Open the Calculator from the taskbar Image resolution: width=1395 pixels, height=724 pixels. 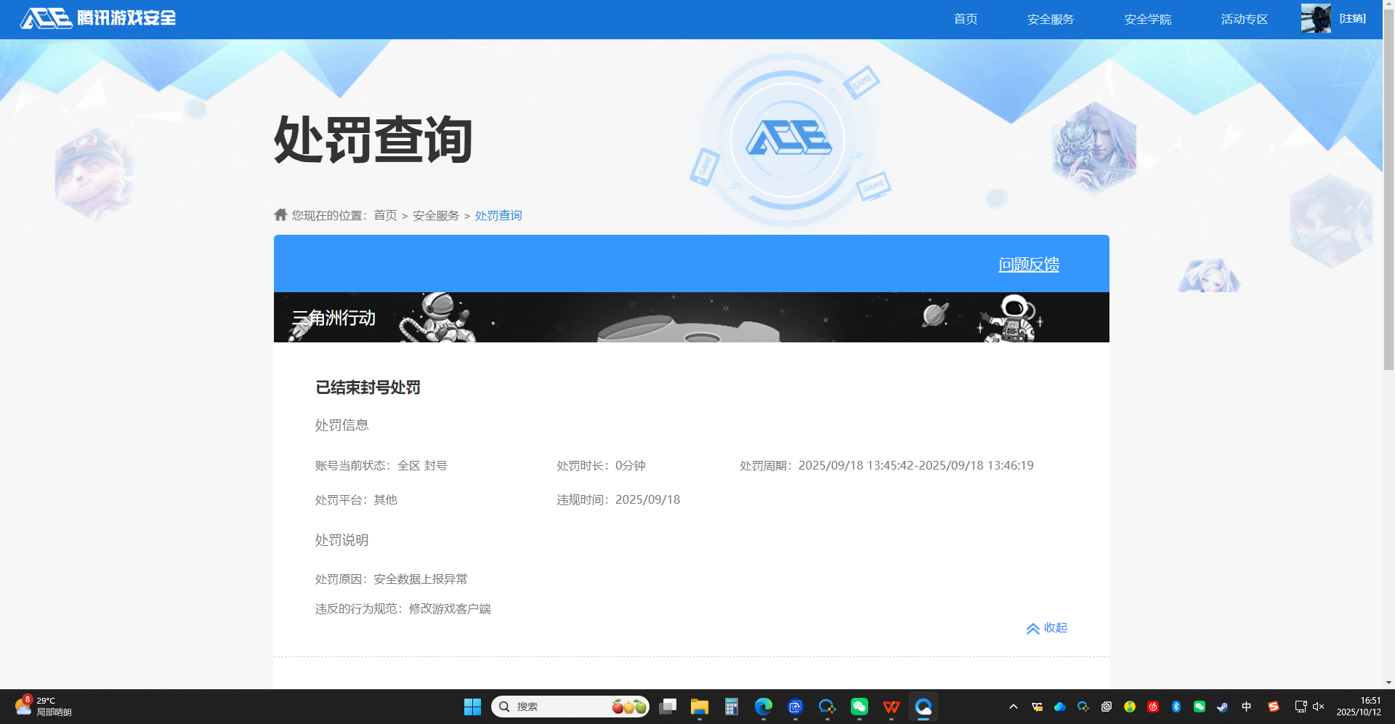coord(731,706)
